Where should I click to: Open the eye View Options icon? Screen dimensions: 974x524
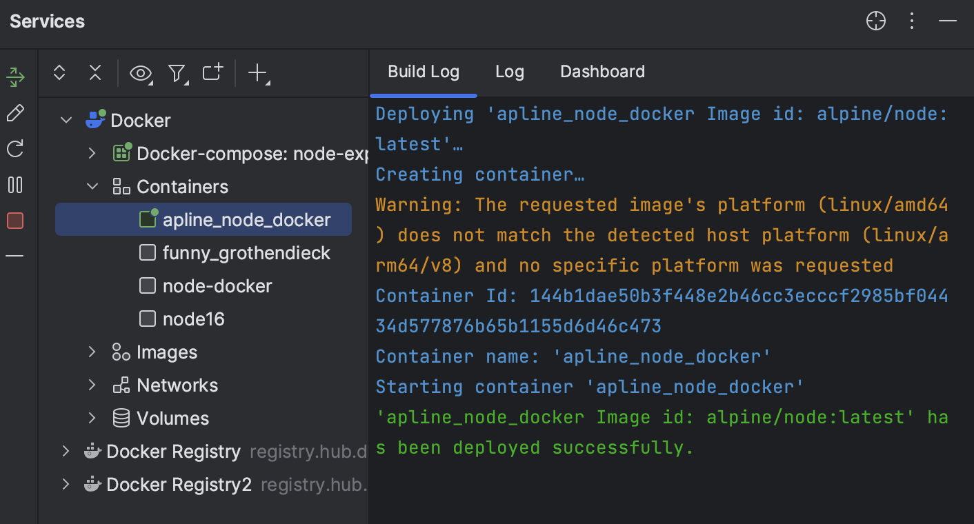[x=141, y=72]
